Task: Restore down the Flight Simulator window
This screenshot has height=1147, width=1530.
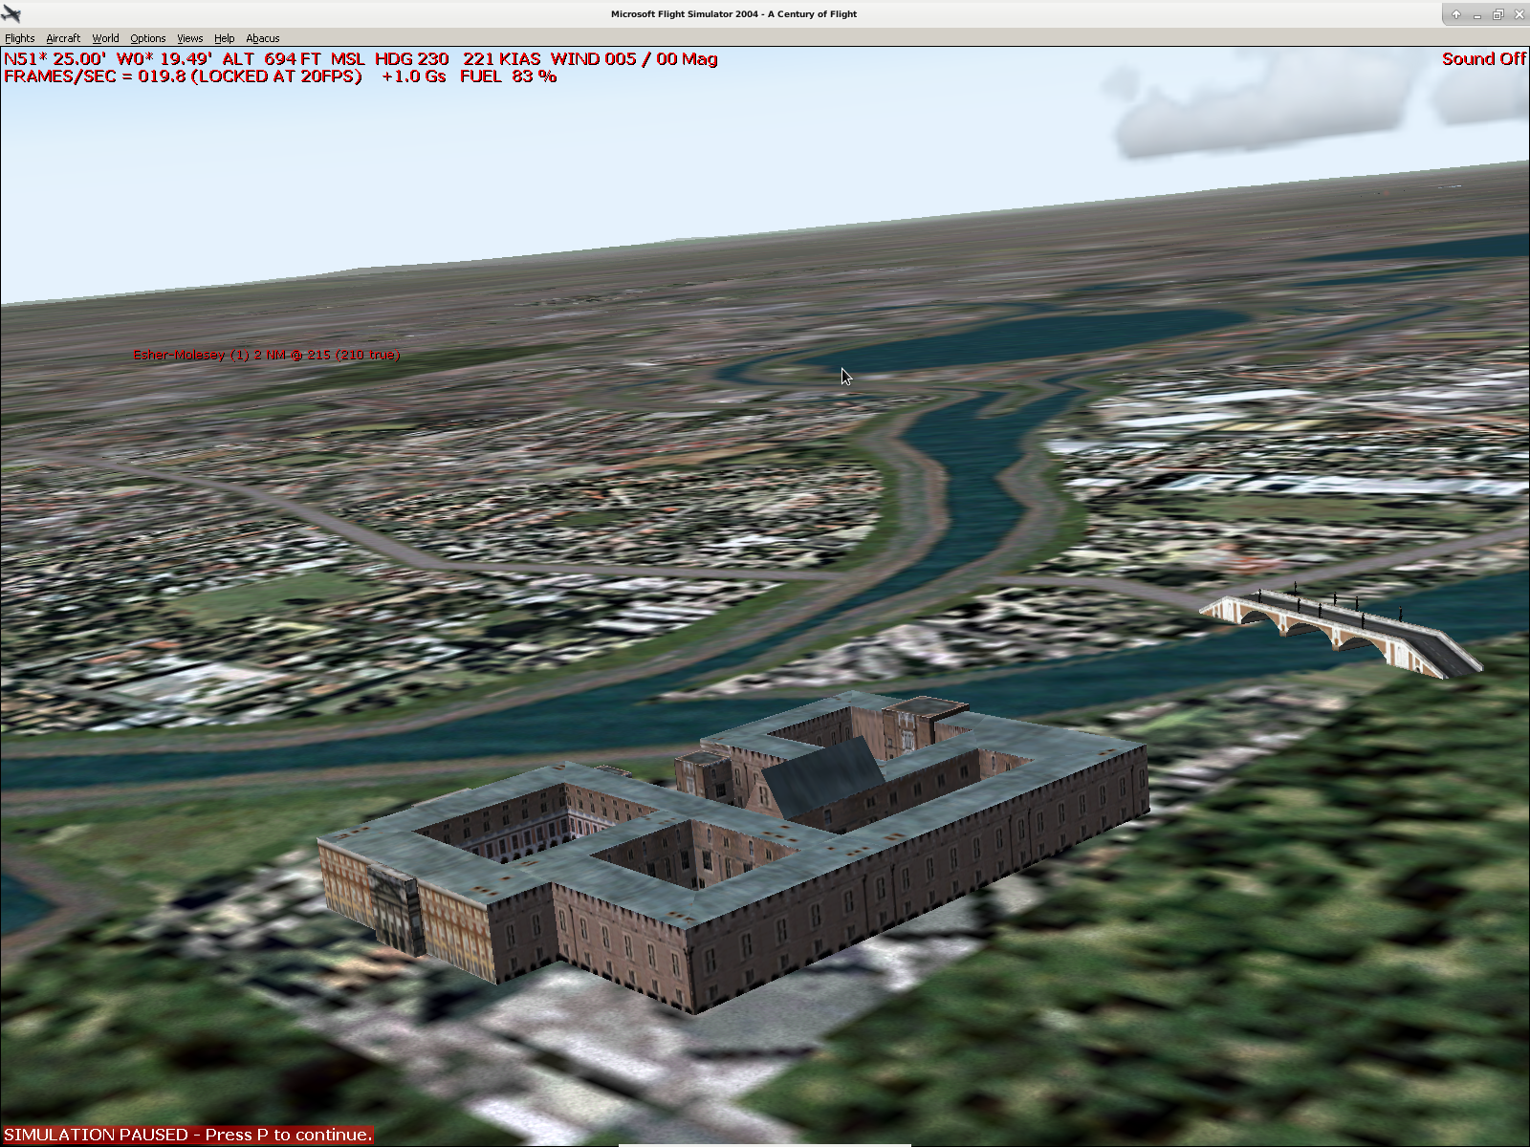Action: click(1498, 14)
